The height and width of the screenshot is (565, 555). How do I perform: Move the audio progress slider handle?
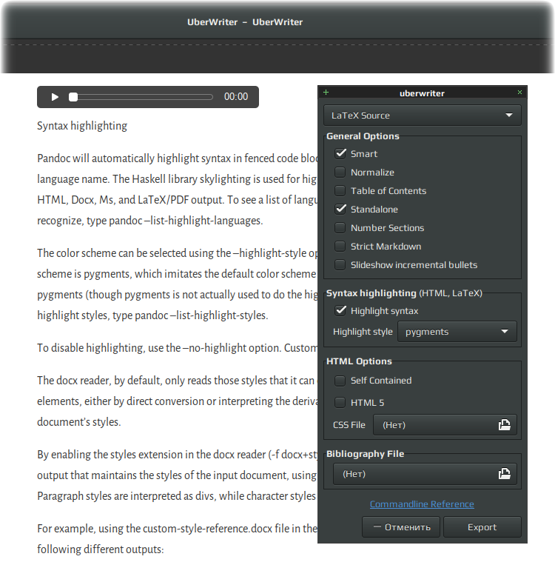(73, 97)
